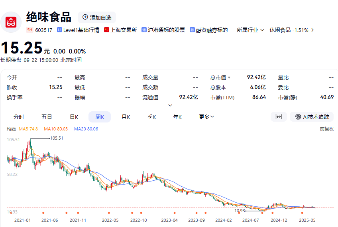Click the 58.22 price axis label

click(x=12, y=174)
